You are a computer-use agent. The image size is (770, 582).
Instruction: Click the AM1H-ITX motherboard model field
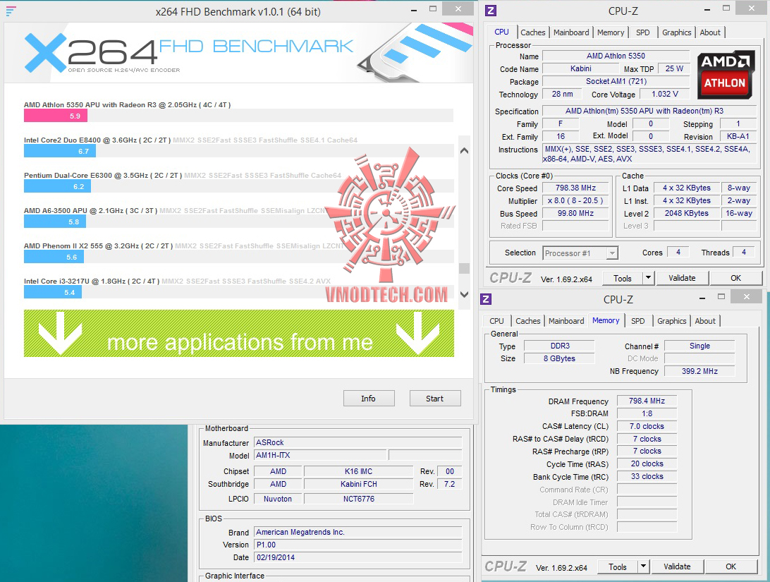321,455
